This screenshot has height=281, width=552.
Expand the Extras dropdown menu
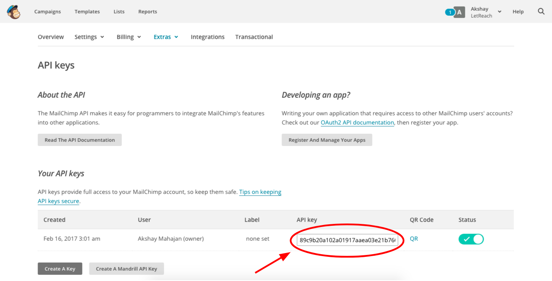pos(166,37)
